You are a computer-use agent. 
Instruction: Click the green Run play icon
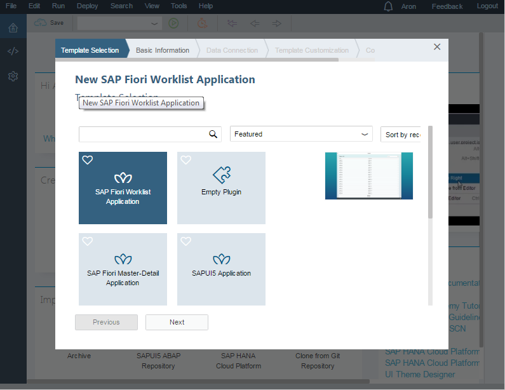[173, 24]
